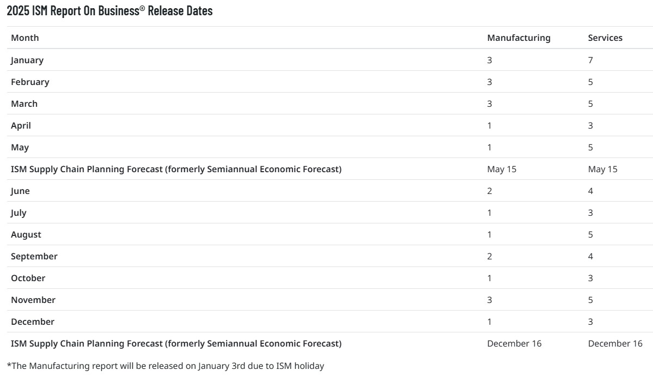Click the October month cell
This screenshot has width=653, height=376.
click(28, 278)
